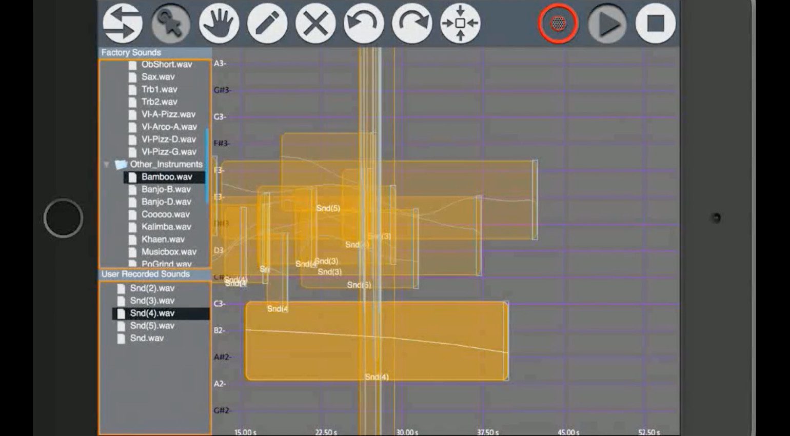The width and height of the screenshot is (790, 436).
Task: Click the fit-to-view arrows icon
Action: (x=460, y=24)
